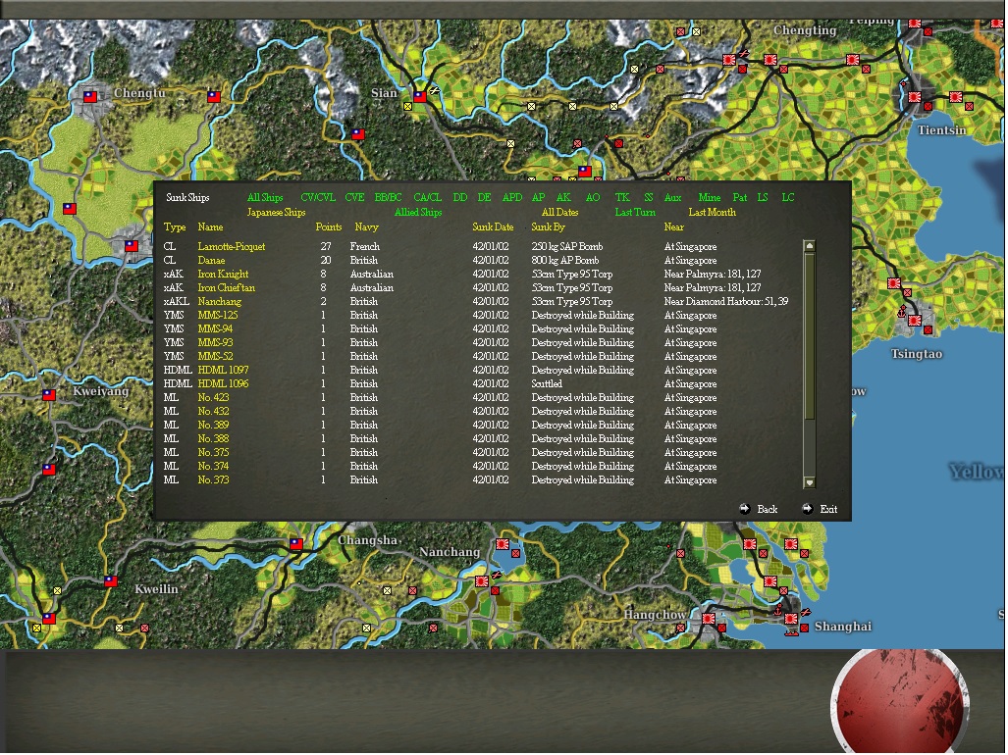Select ship Iron Knight
Screen dimensions: 1008x755
click(x=223, y=275)
